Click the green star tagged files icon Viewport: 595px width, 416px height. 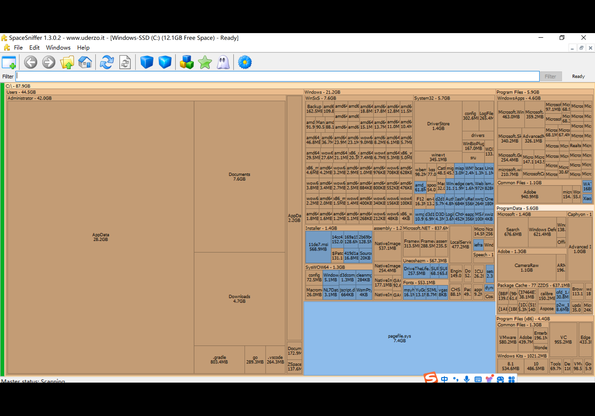coord(205,62)
